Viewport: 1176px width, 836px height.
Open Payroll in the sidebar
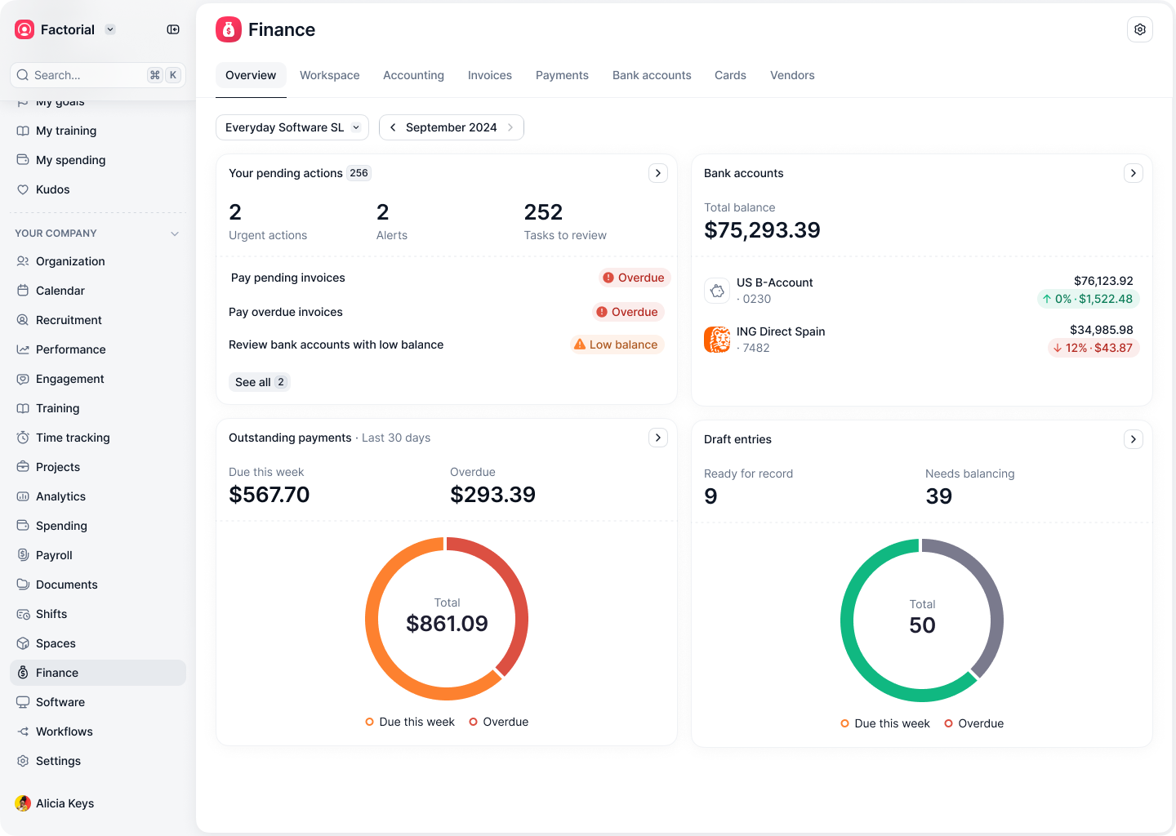click(x=54, y=555)
